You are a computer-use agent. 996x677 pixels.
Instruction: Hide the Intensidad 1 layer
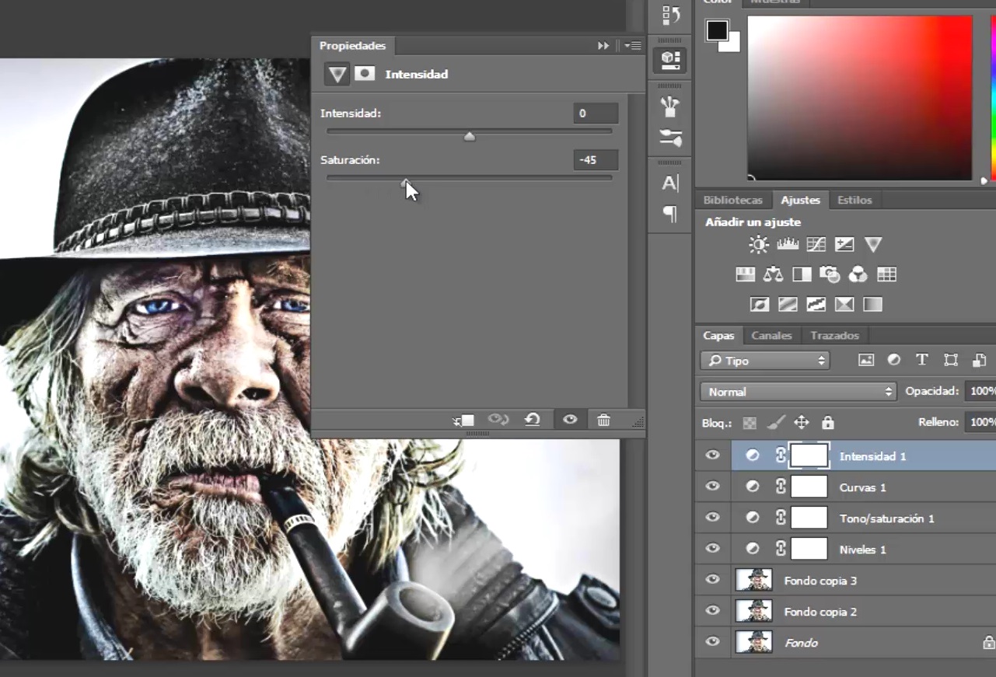[x=712, y=455]
